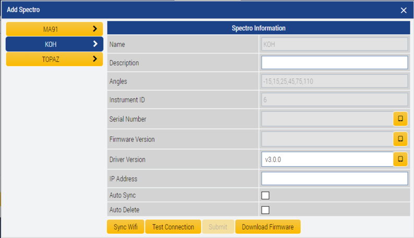Select the TOPAZ spectro entry
Image resolution: width=414 pixels, height=238 pixels.
(51, 59)
